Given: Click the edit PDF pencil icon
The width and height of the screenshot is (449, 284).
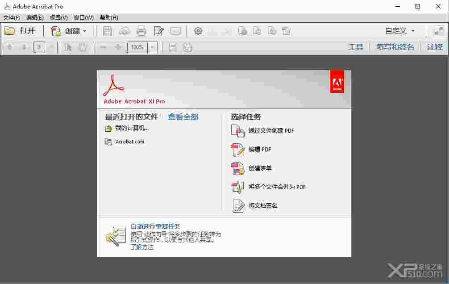Looking at the screenshot, I should click(238, 150).
